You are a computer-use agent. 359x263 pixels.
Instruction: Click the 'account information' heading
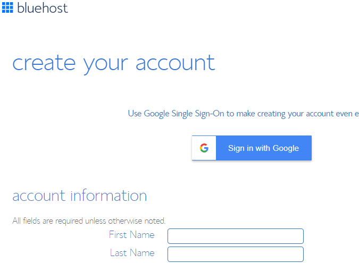tap(79, 196)
